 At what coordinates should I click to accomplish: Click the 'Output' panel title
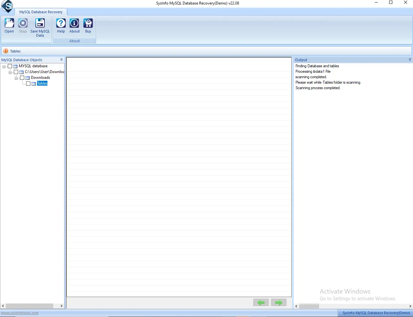[x=301, y=60]
